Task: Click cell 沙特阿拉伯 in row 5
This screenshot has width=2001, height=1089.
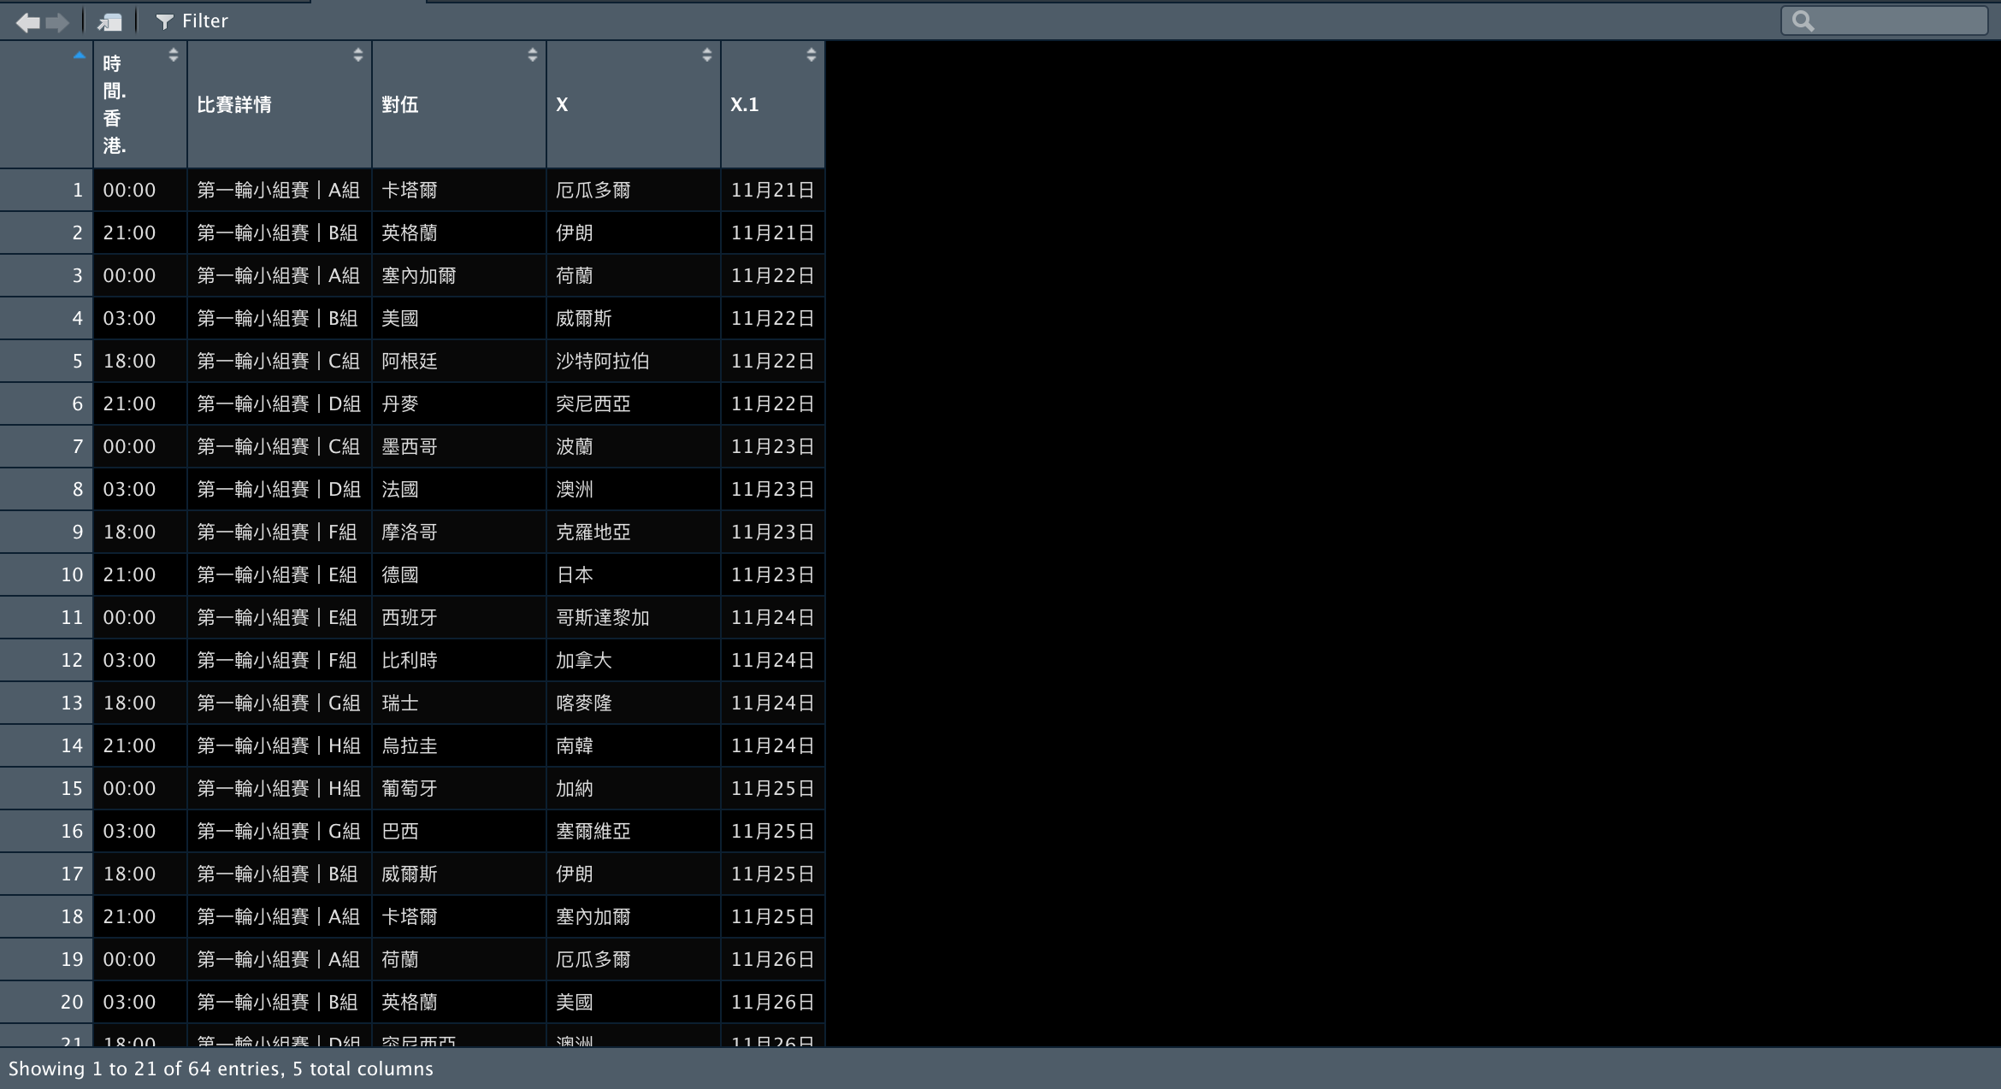Action: click(634, 361)
